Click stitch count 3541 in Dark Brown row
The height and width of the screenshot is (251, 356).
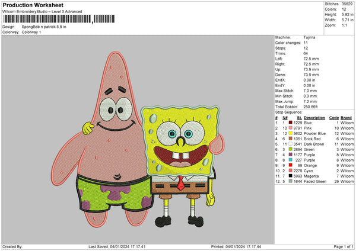(298, 144)
